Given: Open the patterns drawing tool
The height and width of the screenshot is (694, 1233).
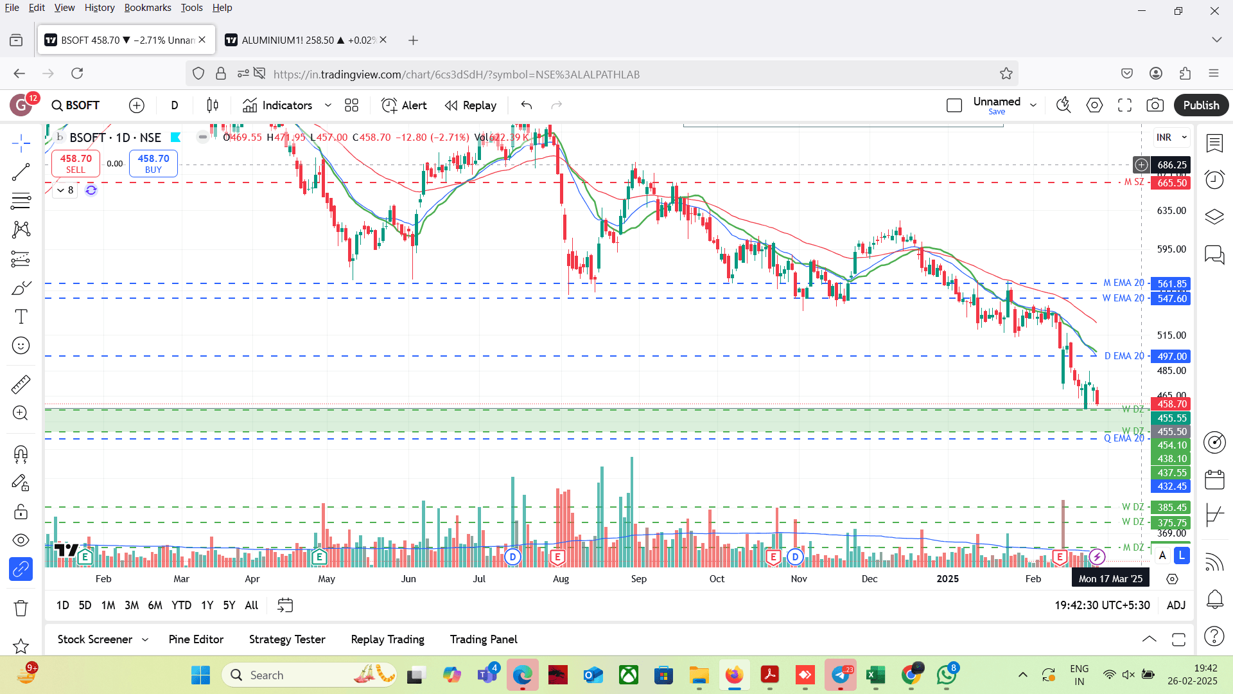Looking at the screenshot, I should 21,229.
